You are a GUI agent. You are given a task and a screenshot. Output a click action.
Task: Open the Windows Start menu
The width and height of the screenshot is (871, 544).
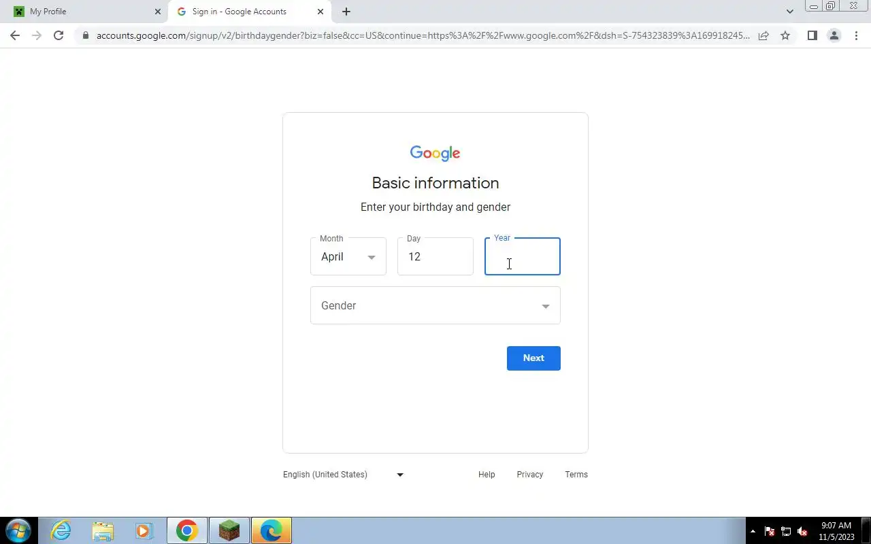(18, 530)
